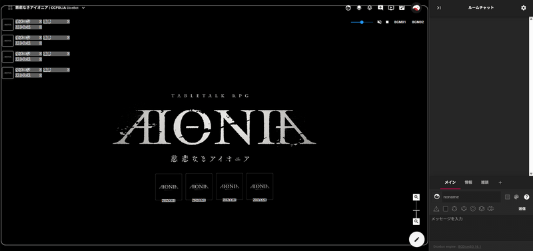Roll the d10 die icon

(x=464, y=209)
